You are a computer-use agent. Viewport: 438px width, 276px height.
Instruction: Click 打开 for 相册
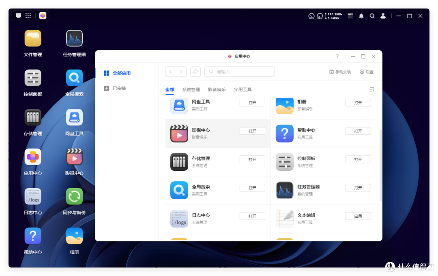[x=358, y=103]
